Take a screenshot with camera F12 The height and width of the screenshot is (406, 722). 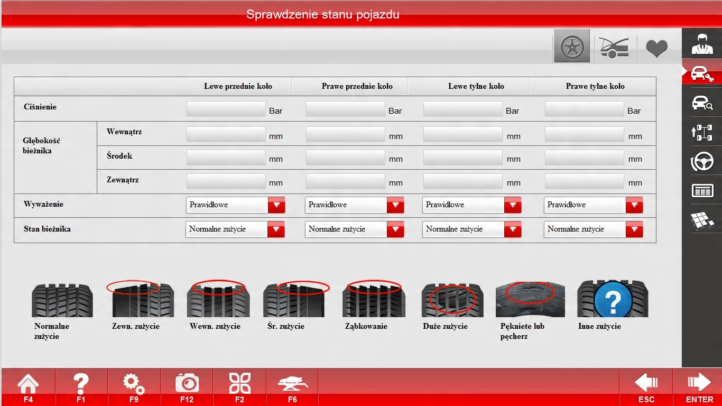187,386
